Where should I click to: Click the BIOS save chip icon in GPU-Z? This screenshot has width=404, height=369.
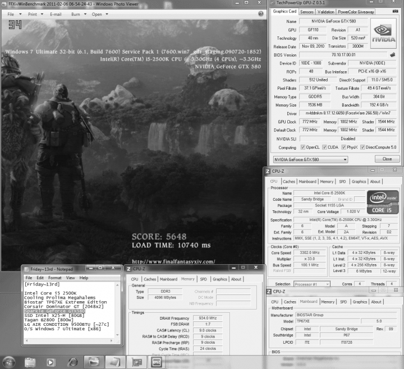392,54
